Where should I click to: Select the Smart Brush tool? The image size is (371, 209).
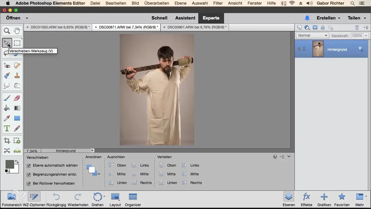[x=7, y=75]
